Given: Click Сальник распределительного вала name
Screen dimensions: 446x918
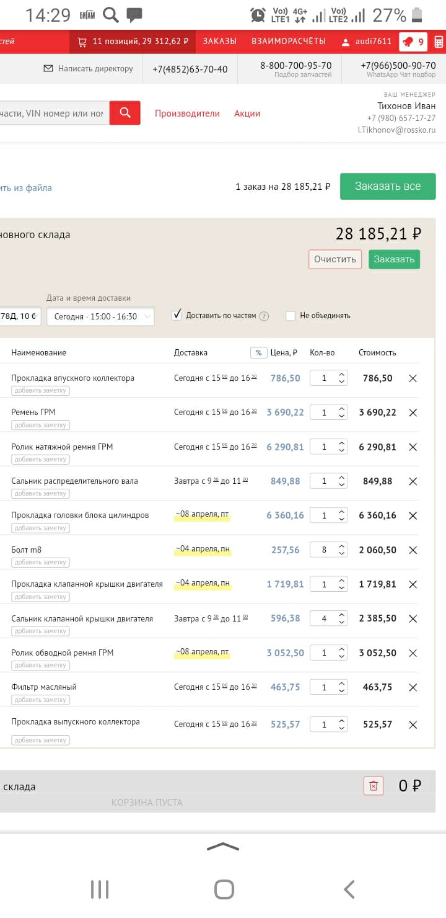Looking at the screenshot, I should click(x=74, y=481).
